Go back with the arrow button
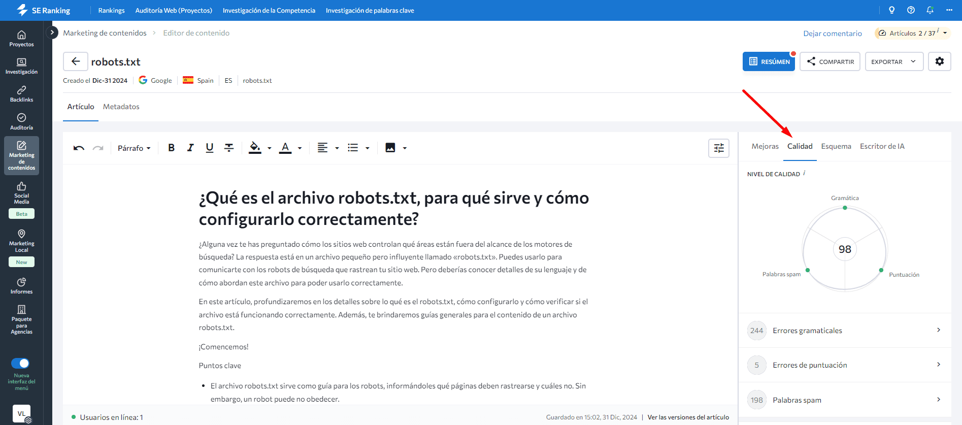Viewport: 962px width, 425px height. [x=76, y=61]
